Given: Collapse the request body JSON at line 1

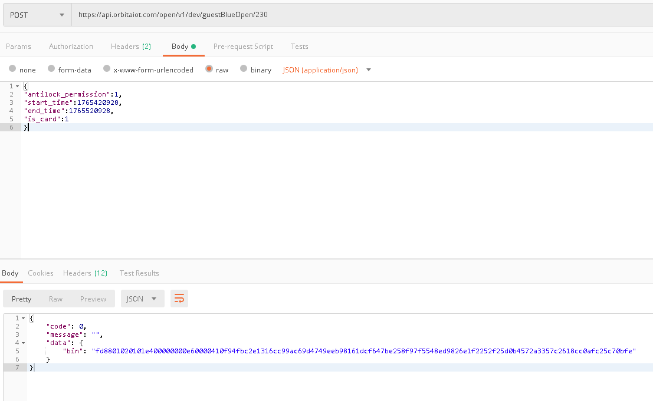Looking at the screenshot, I should 18,86.
